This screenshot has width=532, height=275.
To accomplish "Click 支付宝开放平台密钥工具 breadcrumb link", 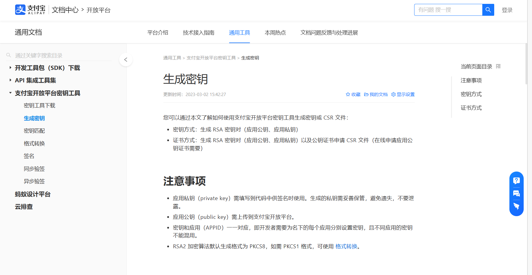I will click(x=211, y=58).
